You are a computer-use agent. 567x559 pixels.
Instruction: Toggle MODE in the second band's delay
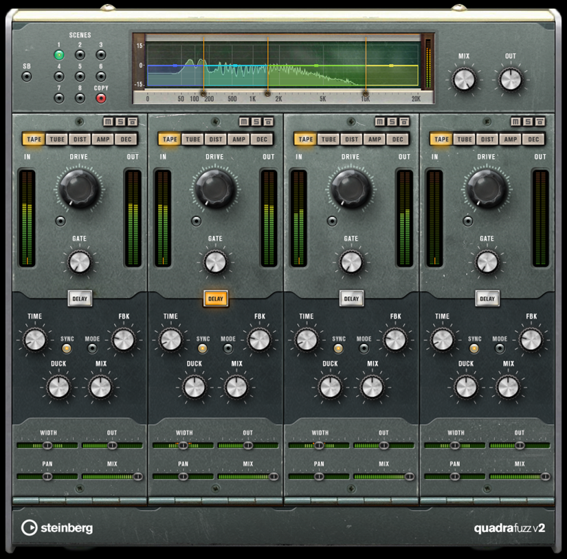(227, 349)
